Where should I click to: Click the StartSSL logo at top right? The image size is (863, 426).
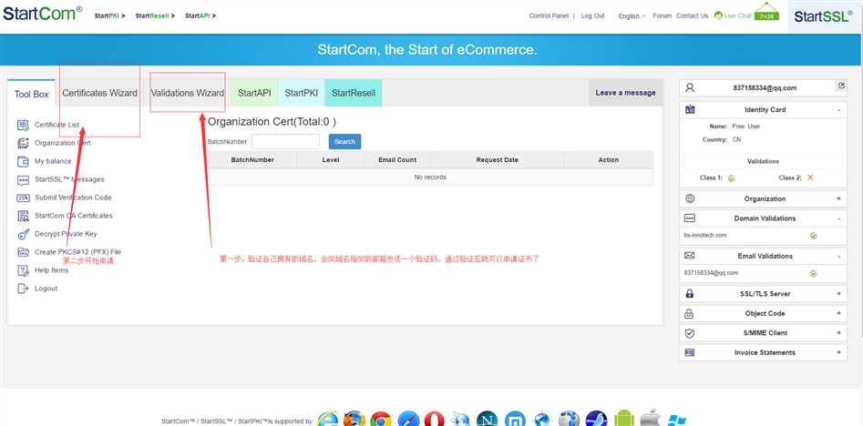[823, 16]
